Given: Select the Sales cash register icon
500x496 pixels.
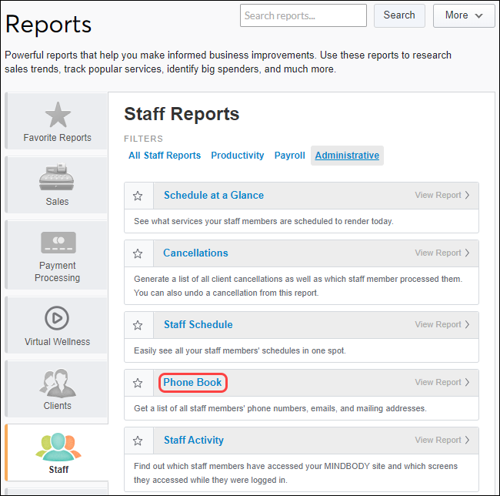Looking at the screenshot, I should (x=57, y=178).
